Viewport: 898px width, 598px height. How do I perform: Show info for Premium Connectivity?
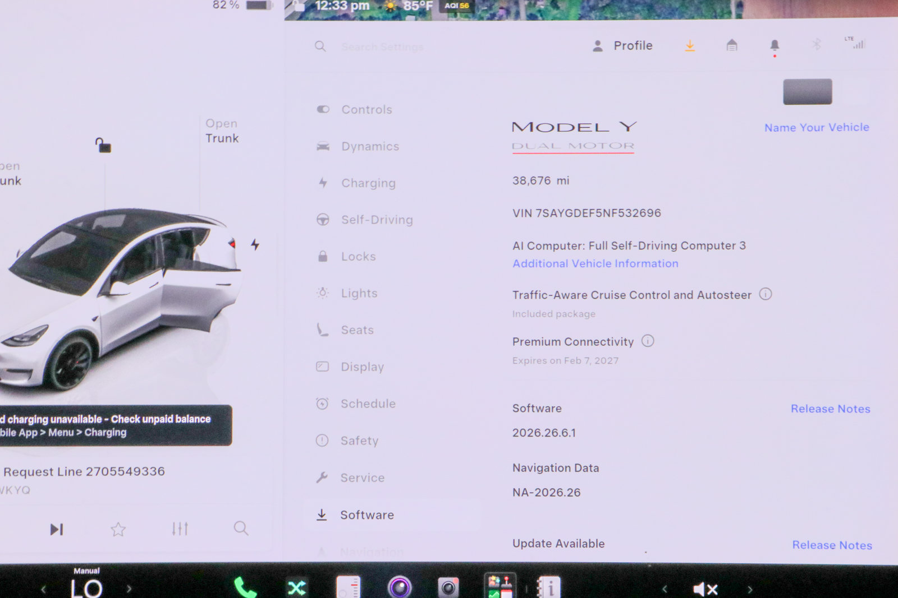pos(648,341)
